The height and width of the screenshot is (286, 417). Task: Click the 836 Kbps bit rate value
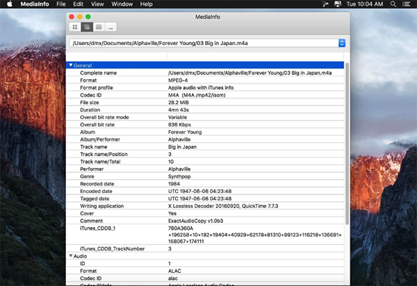tap(179, 124)
